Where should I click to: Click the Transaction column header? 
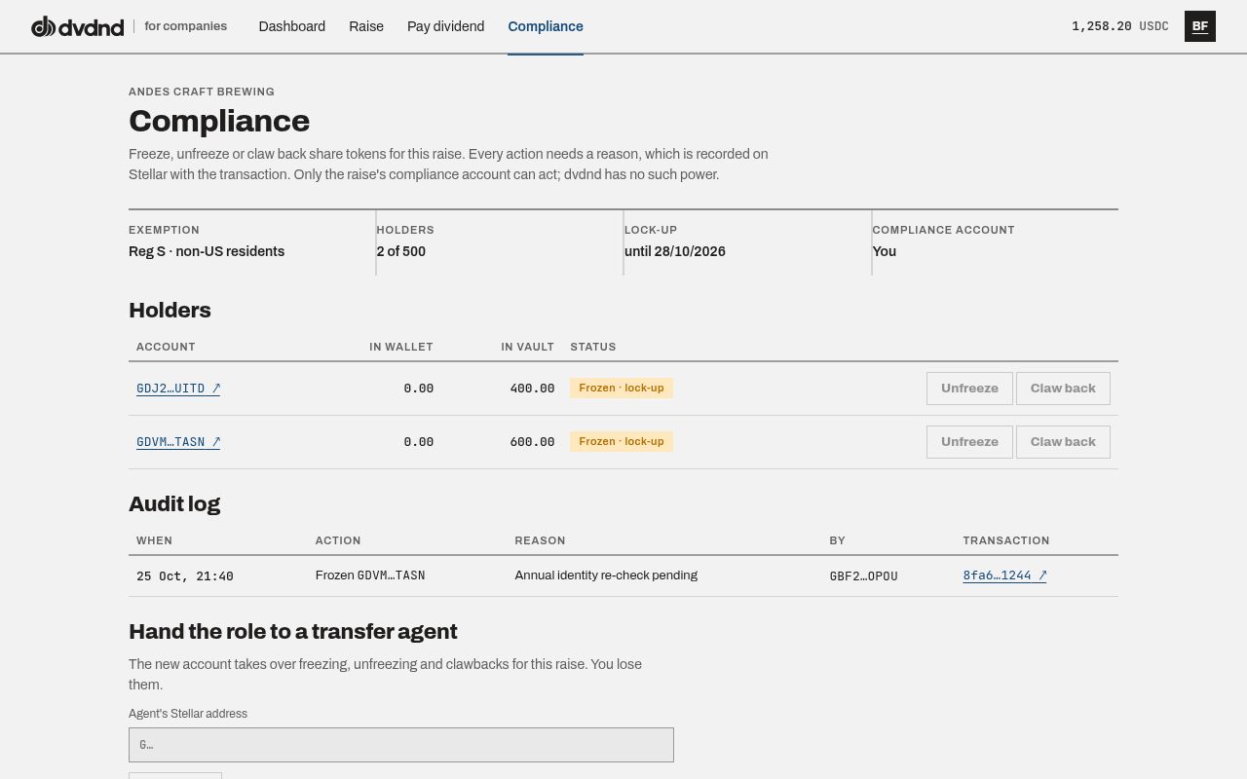[x=1006, y=540]
